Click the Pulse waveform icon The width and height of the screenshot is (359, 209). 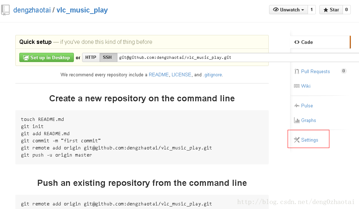click(297, 106)
